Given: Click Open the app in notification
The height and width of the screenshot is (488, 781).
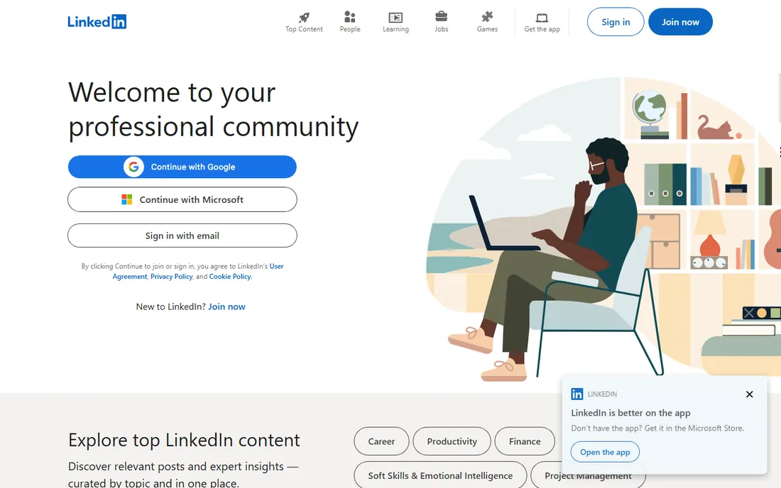Looking at the screenshot, I should click(605, 452).
